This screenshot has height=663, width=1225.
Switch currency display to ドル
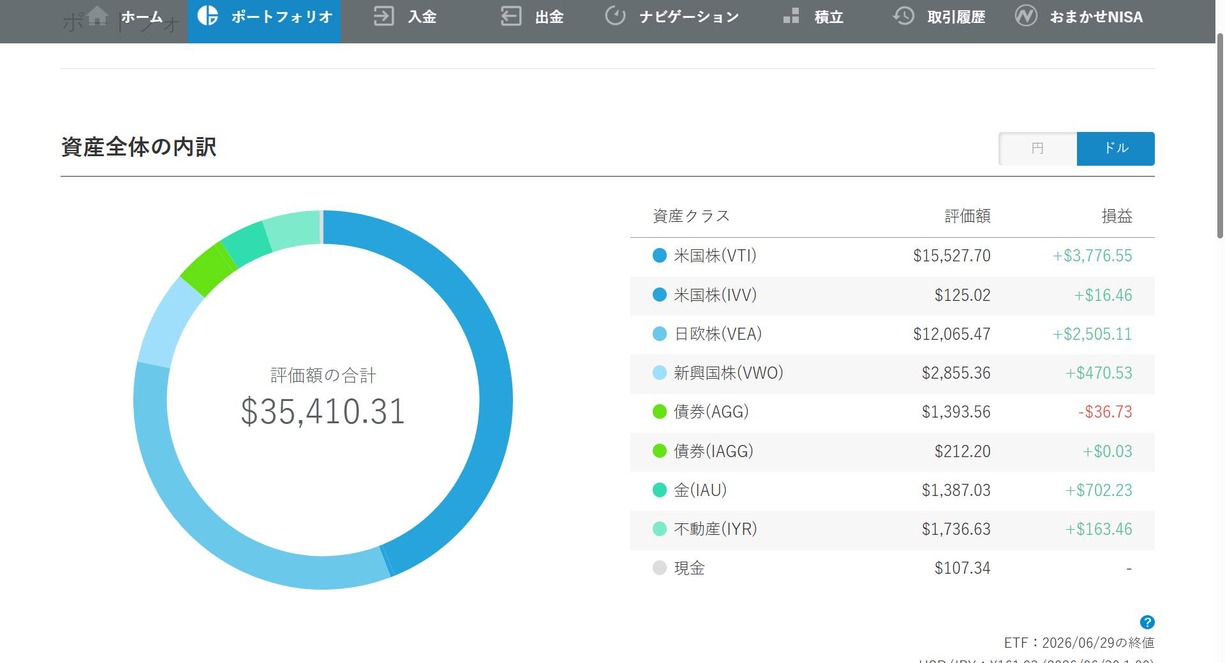pyautogui.click(x=1116, y=149)
